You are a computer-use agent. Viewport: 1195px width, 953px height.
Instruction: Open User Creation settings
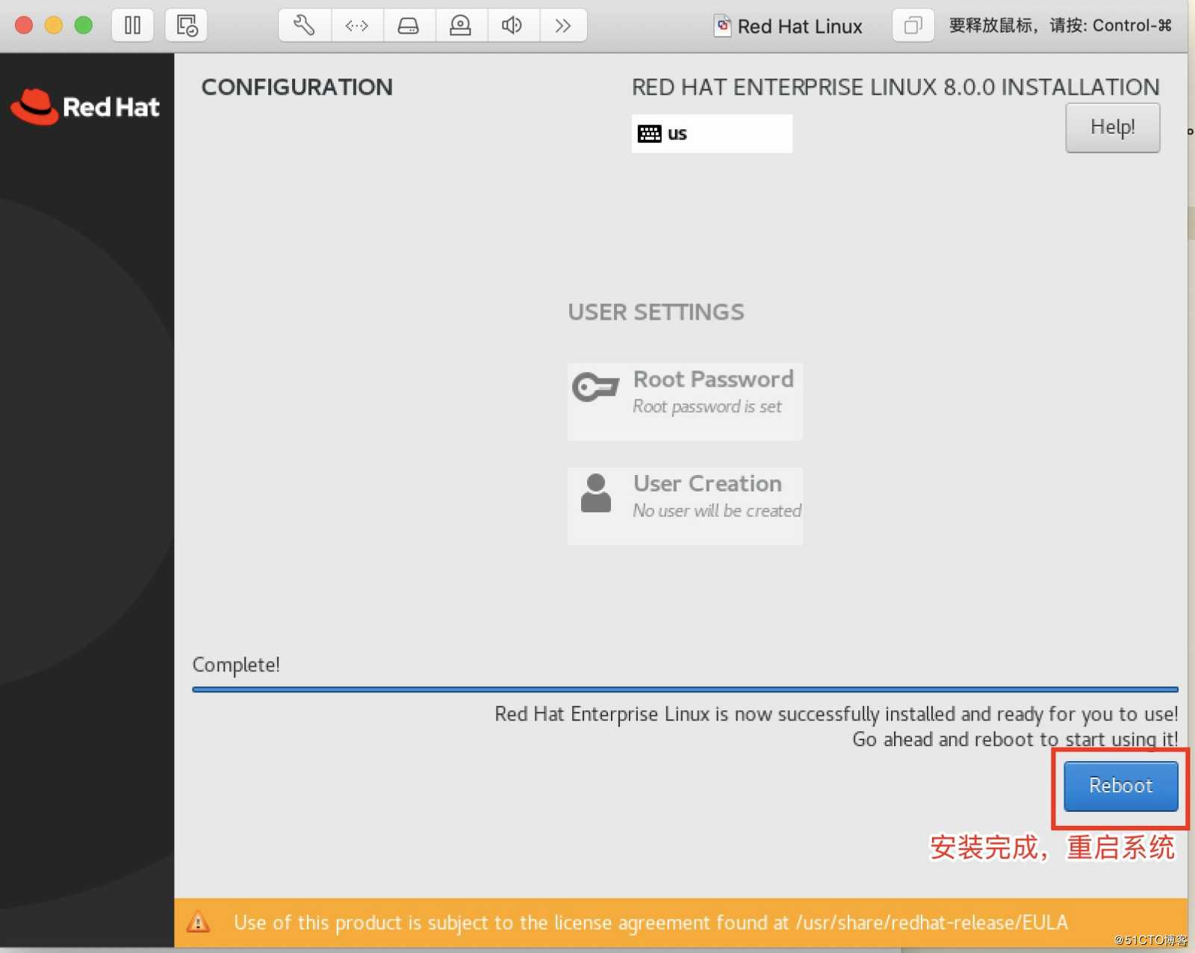685,506
